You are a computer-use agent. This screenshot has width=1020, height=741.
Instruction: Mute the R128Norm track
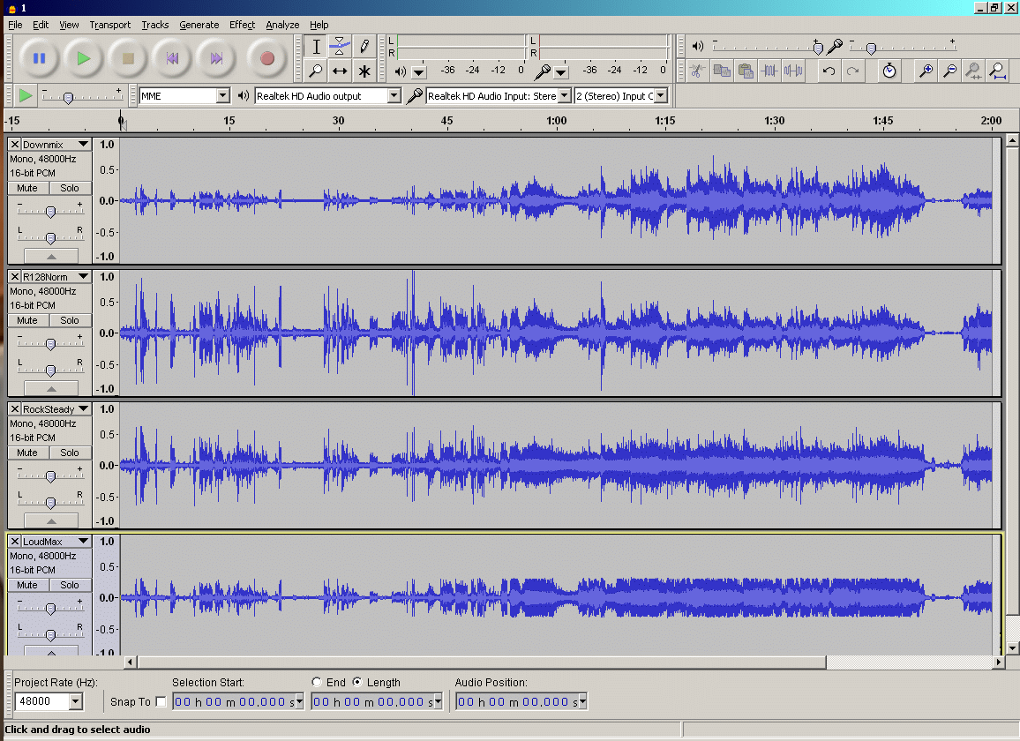pyautogui.click(x=27, y=320)
